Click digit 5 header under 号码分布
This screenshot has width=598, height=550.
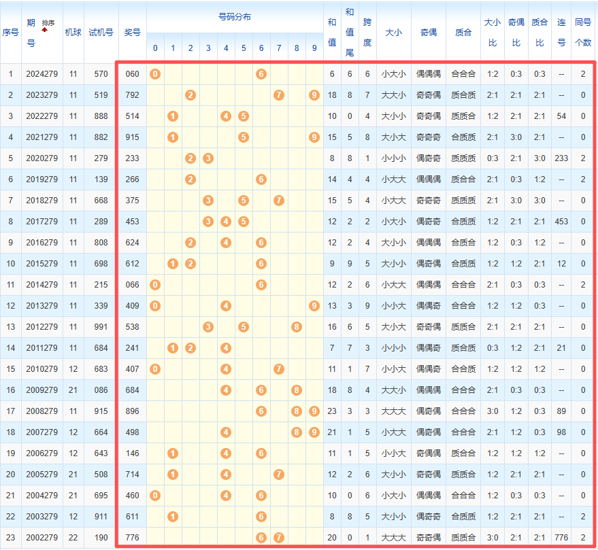point(244,48)
